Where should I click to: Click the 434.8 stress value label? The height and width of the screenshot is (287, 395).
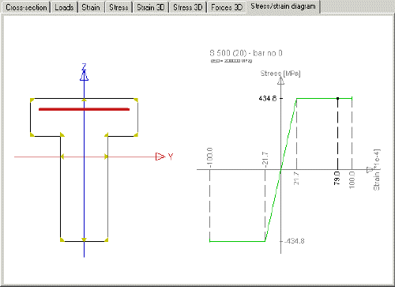click(268, 99)
